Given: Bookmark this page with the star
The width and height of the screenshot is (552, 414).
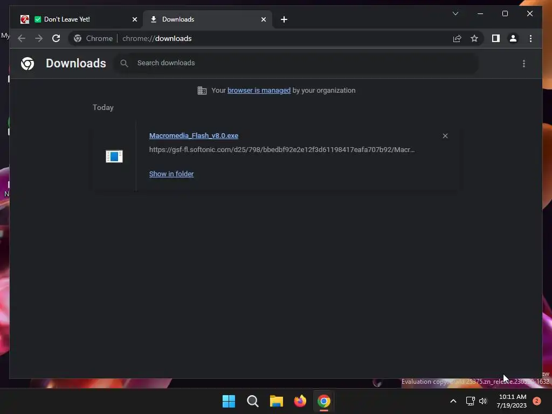Looking at the screenshot, I should coord(474,38).
